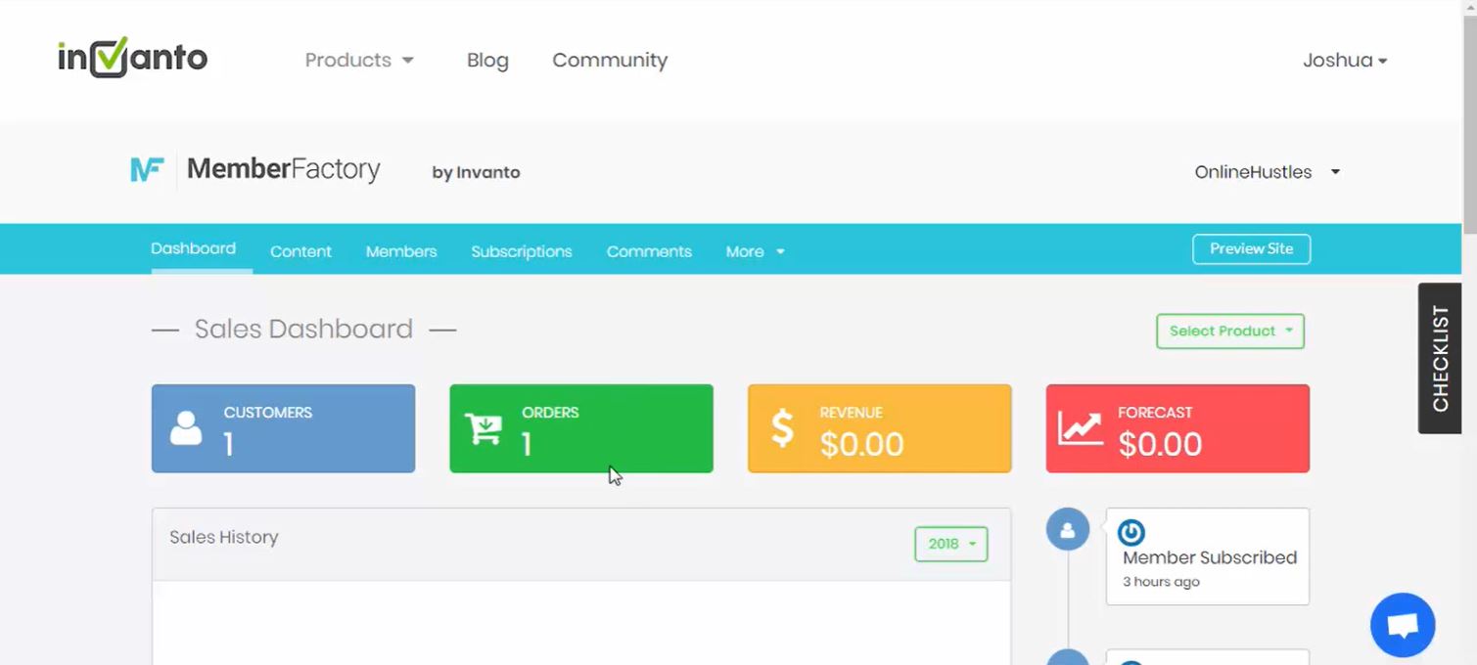Click the Customers summary card
The width and height of the screenshot is (1477, 665).
(283, 428)
